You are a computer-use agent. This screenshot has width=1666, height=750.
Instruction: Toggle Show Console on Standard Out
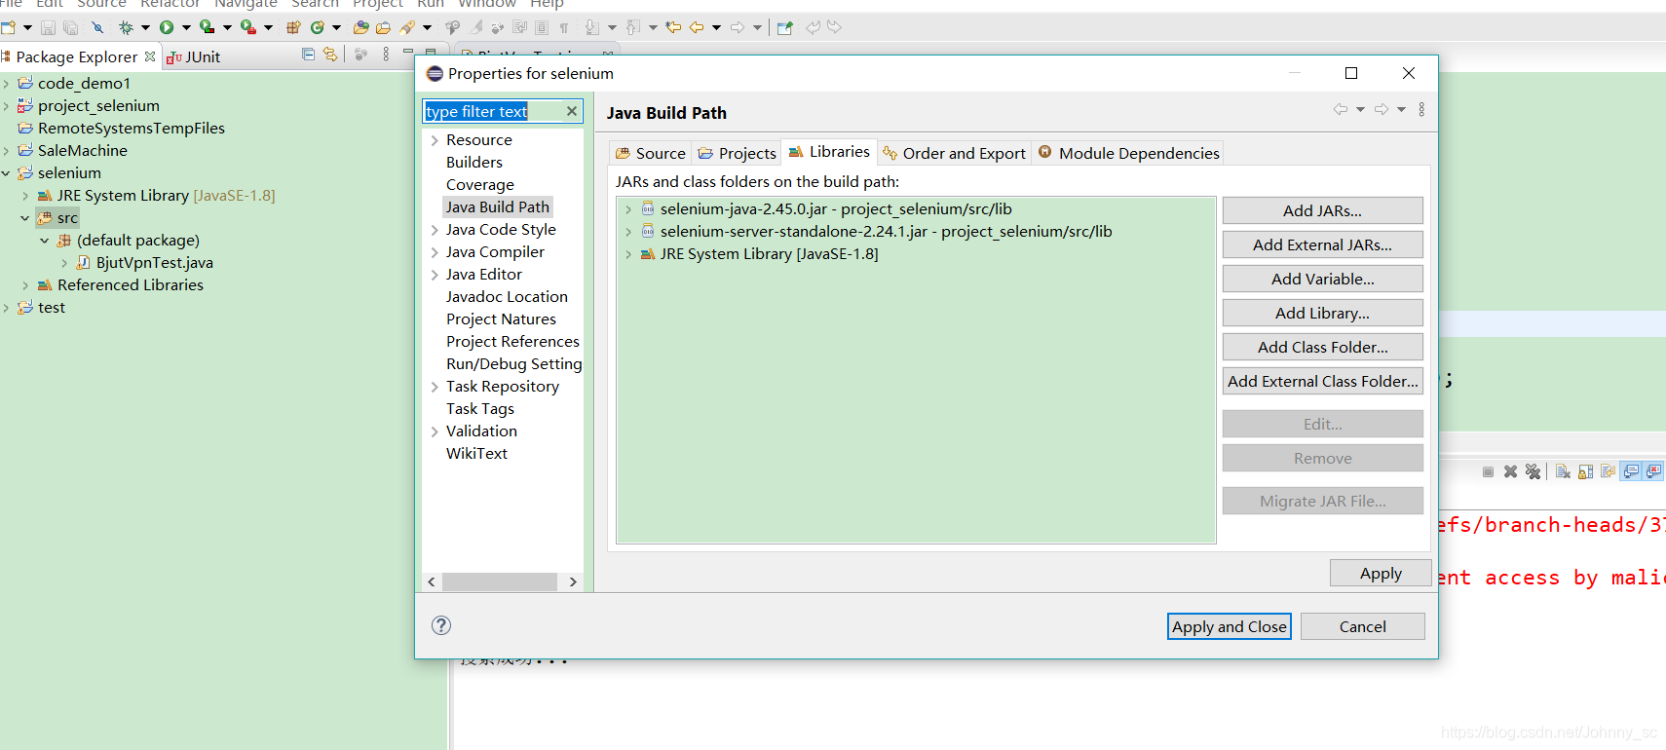coord(1631,471)
